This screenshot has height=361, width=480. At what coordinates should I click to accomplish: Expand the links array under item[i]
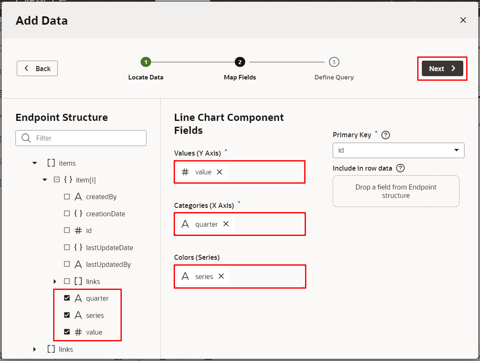[x=55, y=282]
